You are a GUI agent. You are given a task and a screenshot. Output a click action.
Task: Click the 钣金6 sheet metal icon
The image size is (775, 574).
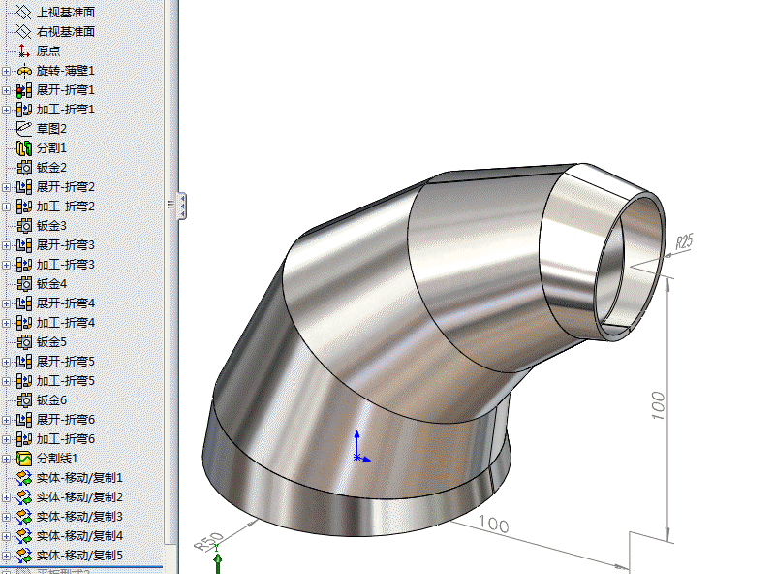tap(23, 400)
